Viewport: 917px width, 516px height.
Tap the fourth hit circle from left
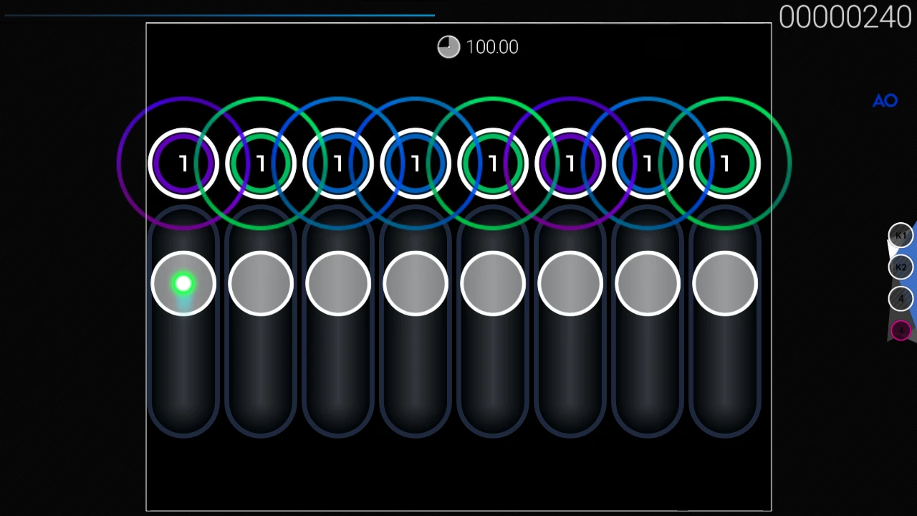(x=416, y=164)
